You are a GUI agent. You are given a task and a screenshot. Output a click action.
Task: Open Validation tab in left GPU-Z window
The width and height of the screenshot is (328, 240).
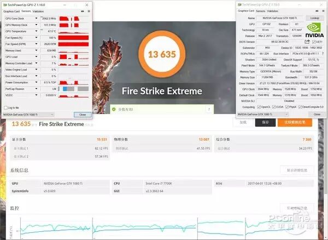[38, 12]
